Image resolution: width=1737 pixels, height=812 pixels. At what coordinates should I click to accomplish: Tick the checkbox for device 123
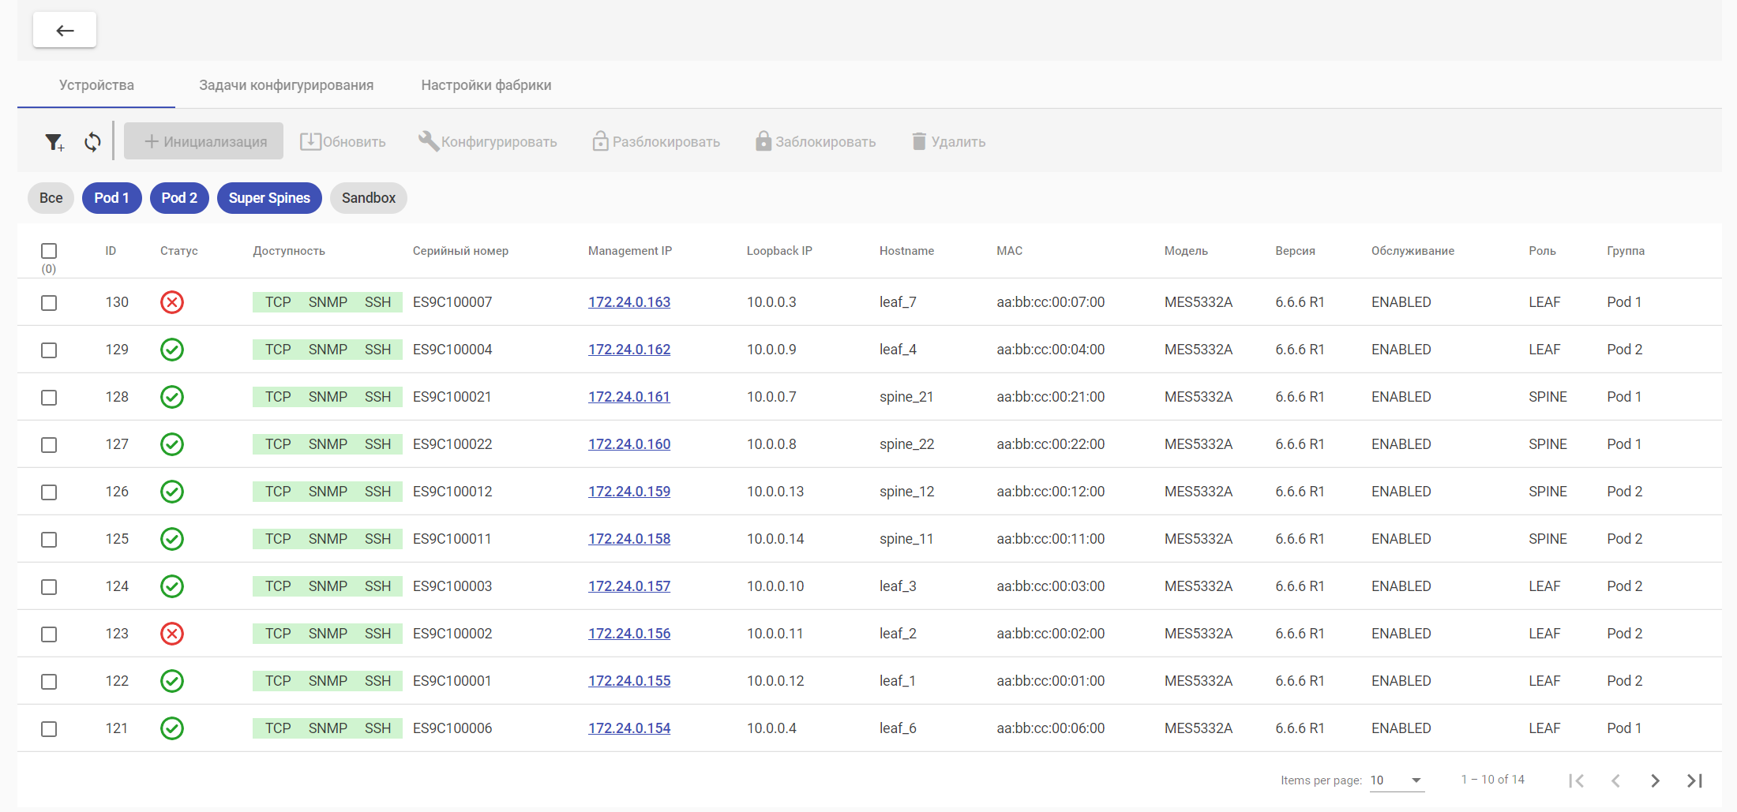49,634
